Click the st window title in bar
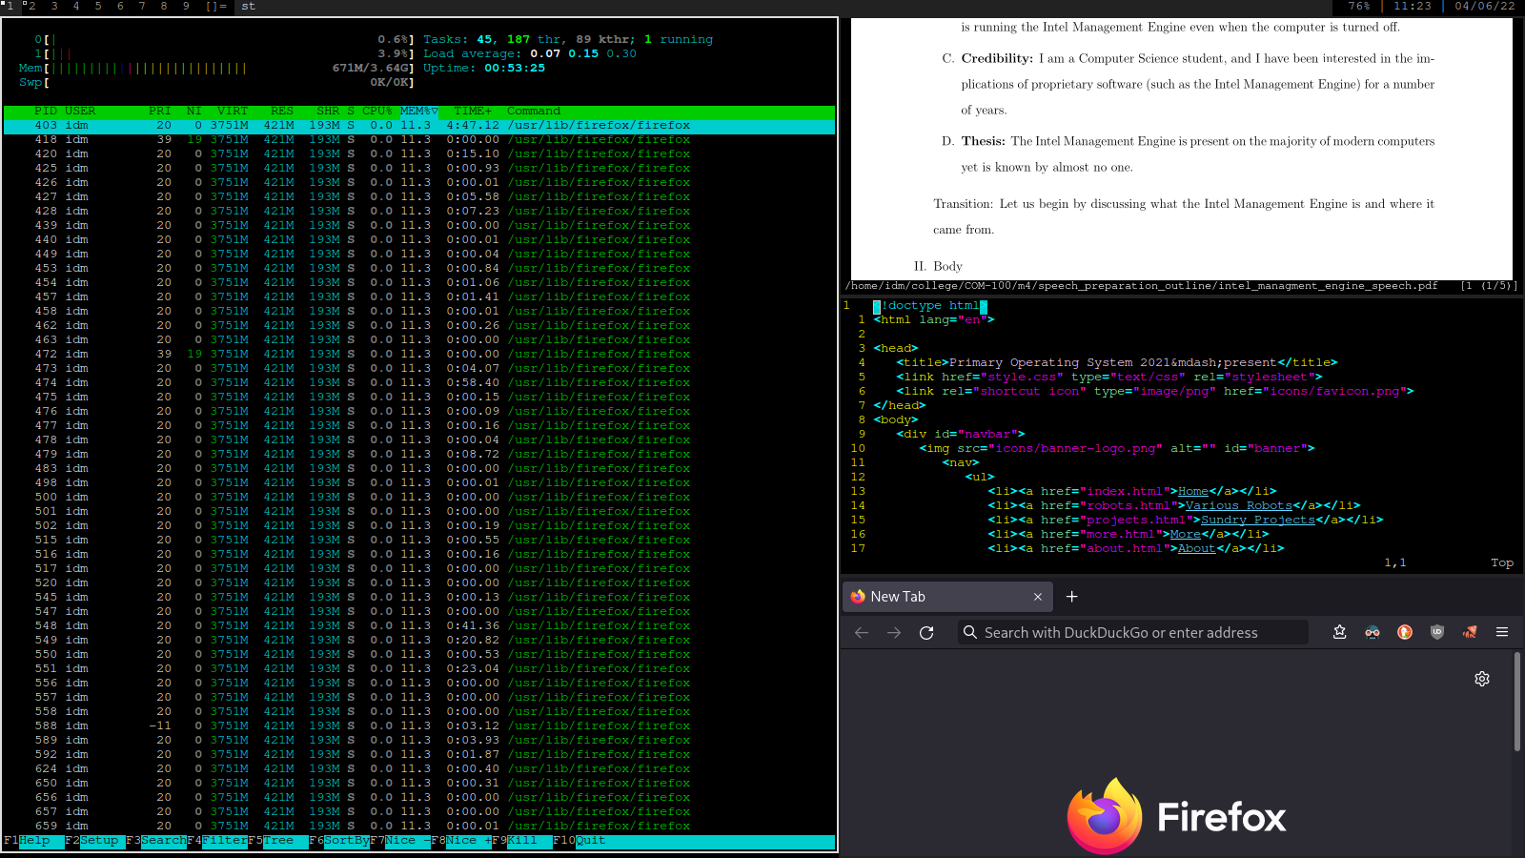 point(248,7)
